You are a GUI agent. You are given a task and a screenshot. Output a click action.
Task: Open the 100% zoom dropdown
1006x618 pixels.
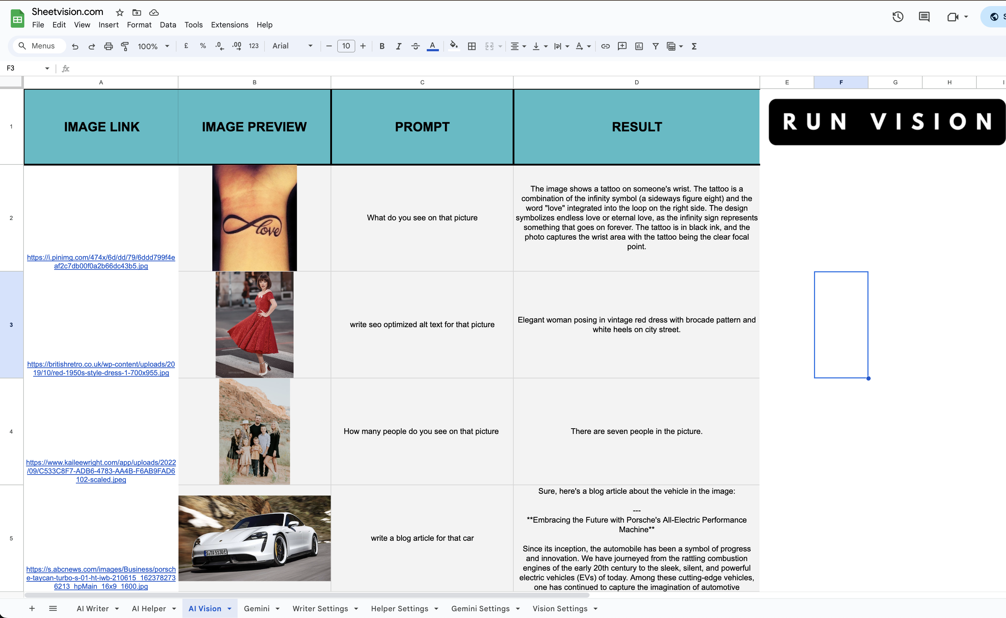pos(153,46)
